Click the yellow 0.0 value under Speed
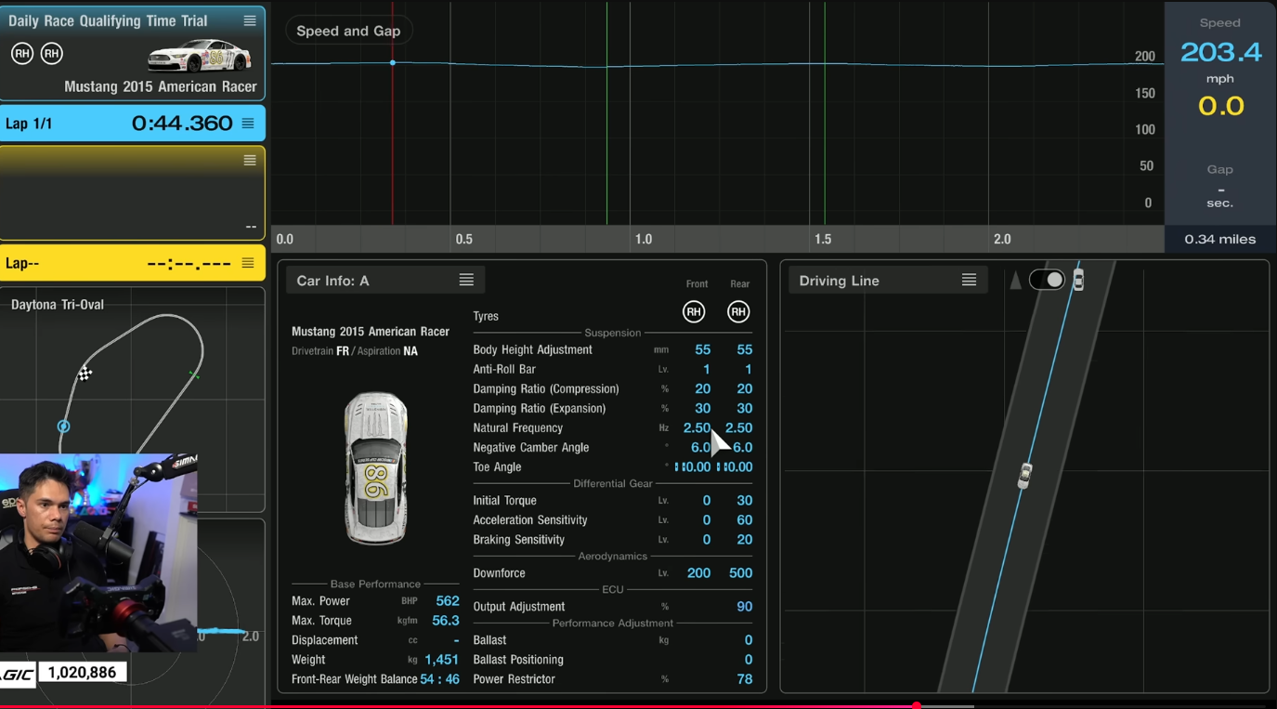The image size is (1277, 709). 1220,105
